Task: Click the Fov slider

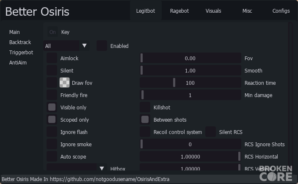Action: pyautogui.click(x=190, y=58)
